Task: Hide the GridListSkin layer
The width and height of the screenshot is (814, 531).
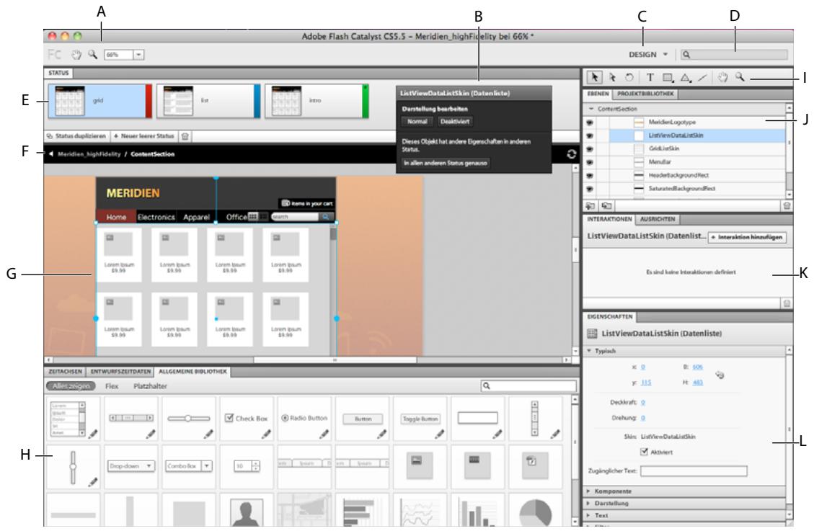Action: pyautogui.click(x=590, y=149)
